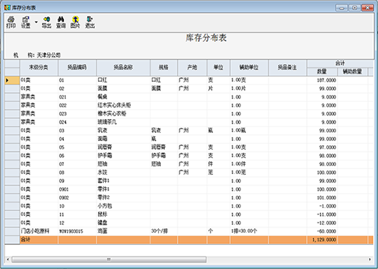Click the 187.0000 quantity cell
The image size is (378, 269).
pos(322,80)
